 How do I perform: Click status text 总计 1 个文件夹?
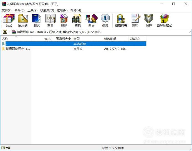click(x=113, y=148)
